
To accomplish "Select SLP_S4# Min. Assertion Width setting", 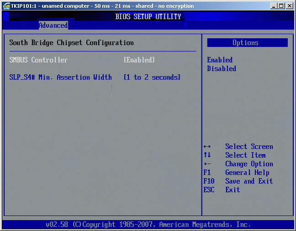I will [60, 77].
